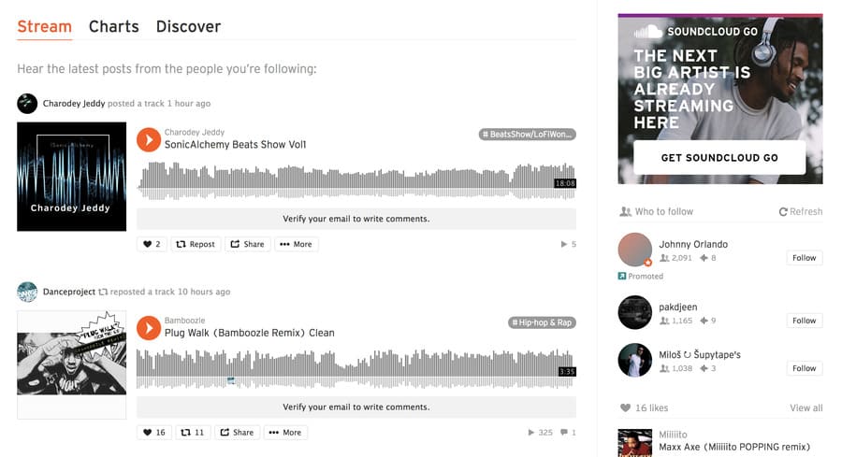Play Plug Walk (Bamboozle Remix) Clean

(149, 328)
